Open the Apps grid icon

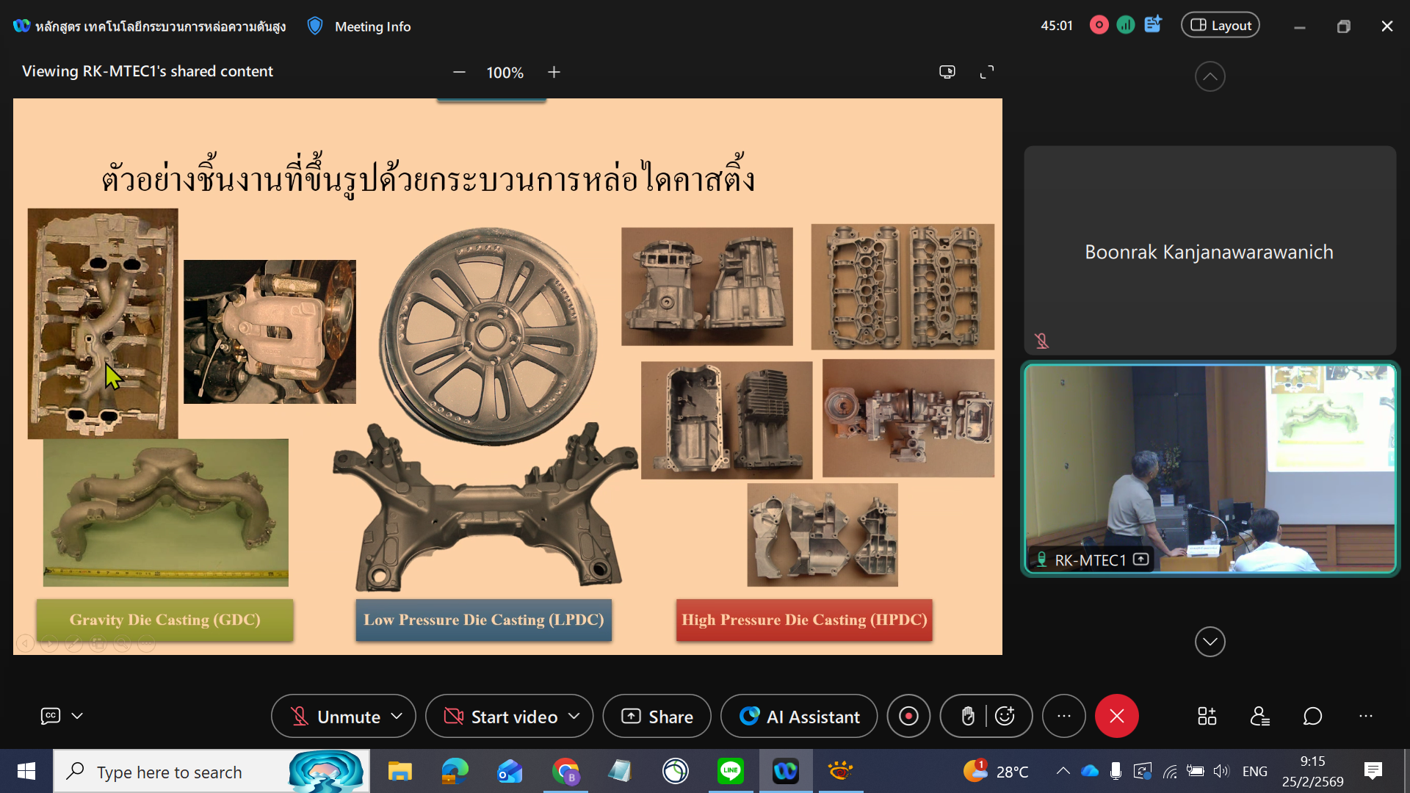1207,716
